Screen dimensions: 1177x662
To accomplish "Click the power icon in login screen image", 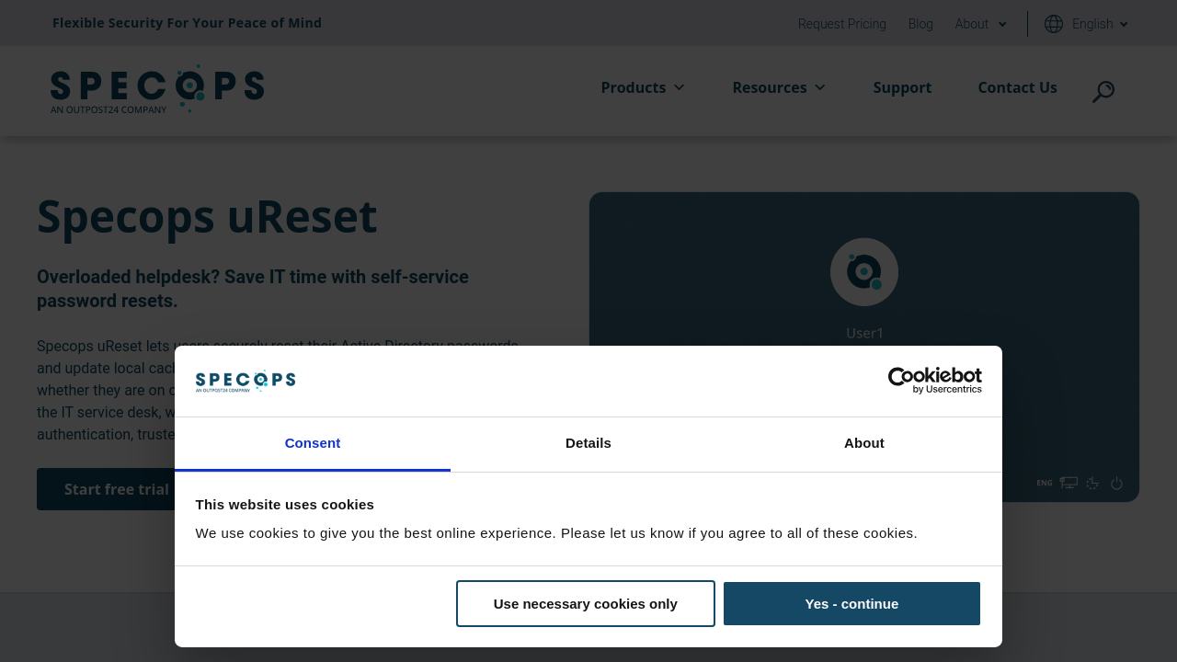I will click(x=1116, y=484).
